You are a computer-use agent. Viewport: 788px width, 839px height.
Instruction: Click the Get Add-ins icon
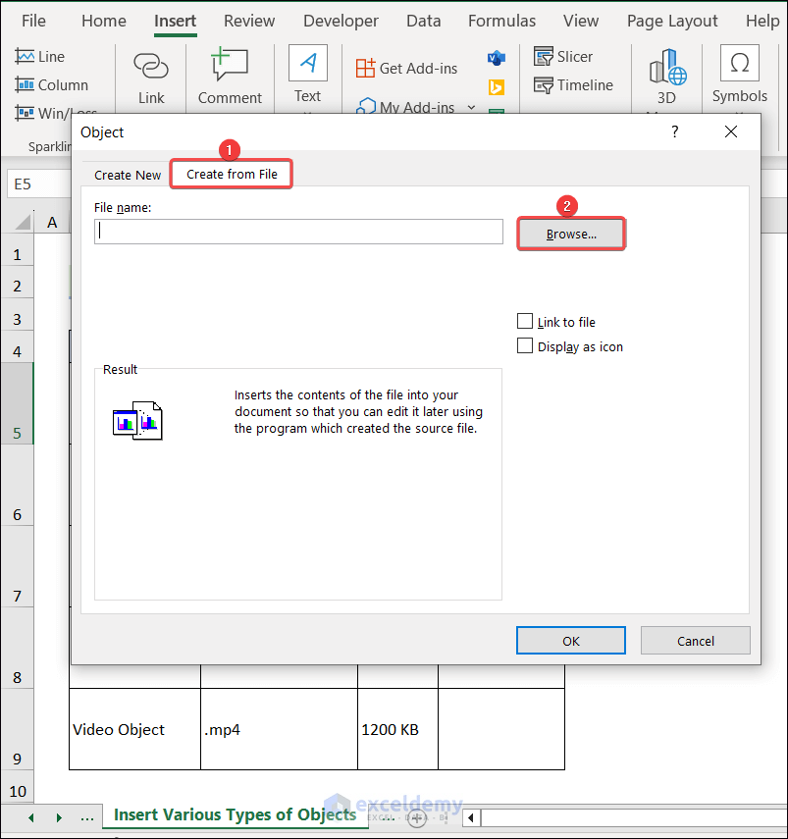(x=366, y=68)
